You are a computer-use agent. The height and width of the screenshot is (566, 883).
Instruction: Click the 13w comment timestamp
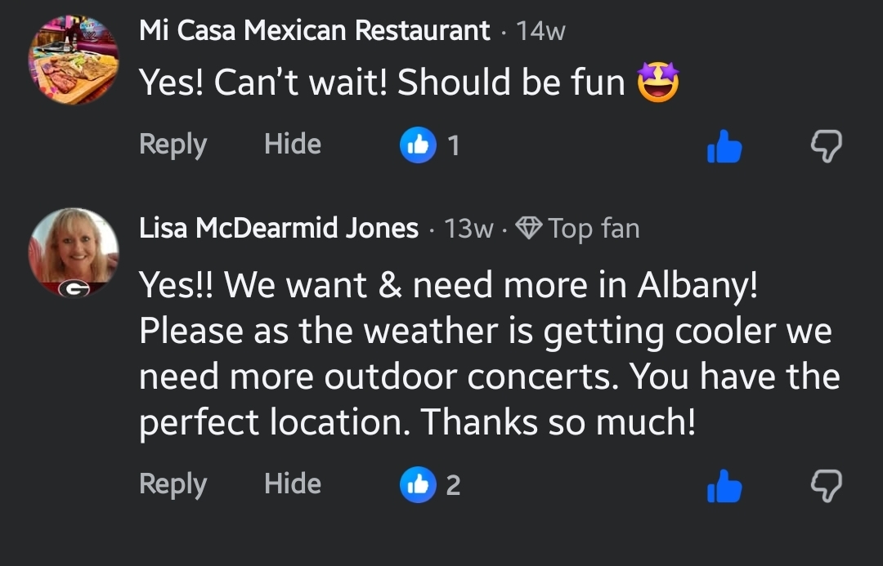tap(468, 230)
